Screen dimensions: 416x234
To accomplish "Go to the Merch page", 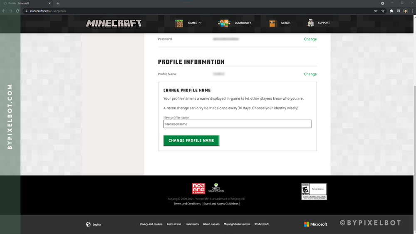I will coord(285,23).
